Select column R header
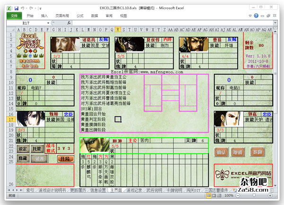This screenshot has height=205, width=284. point(118,29)
